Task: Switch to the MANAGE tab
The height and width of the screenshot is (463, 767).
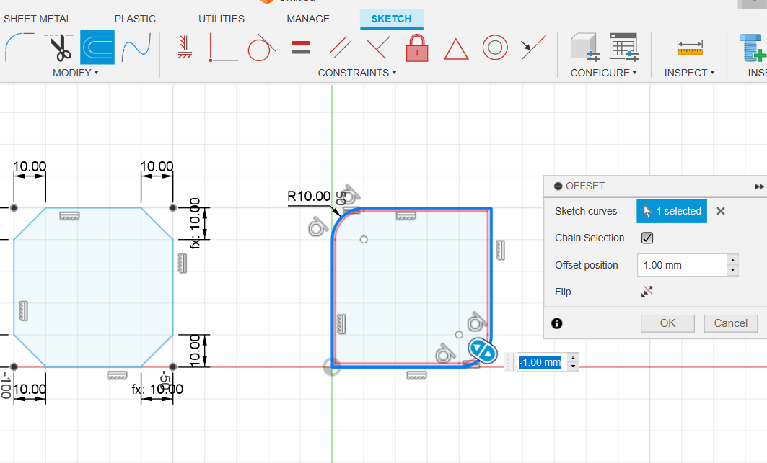Action: pyautogui.click(x=308, y=19)
